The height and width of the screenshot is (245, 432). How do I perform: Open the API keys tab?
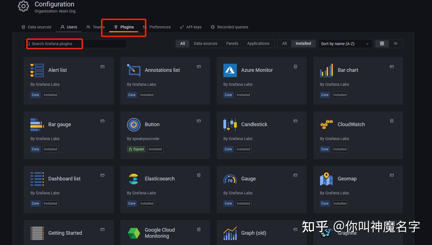pyautogui.click(x=191, y=27)
